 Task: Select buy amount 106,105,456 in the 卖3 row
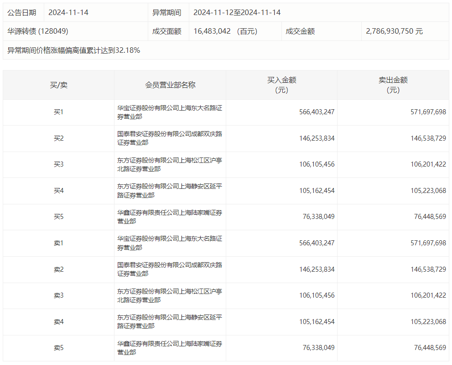317,296
